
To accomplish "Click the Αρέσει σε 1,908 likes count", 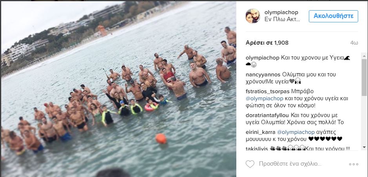I will pyautogui.click(x=267, y=43).
